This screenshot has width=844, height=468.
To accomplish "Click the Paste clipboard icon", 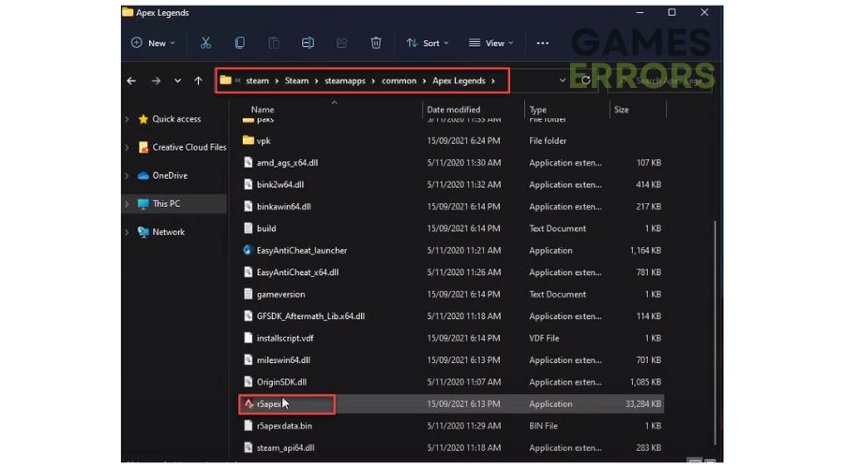I will [274, 43].
